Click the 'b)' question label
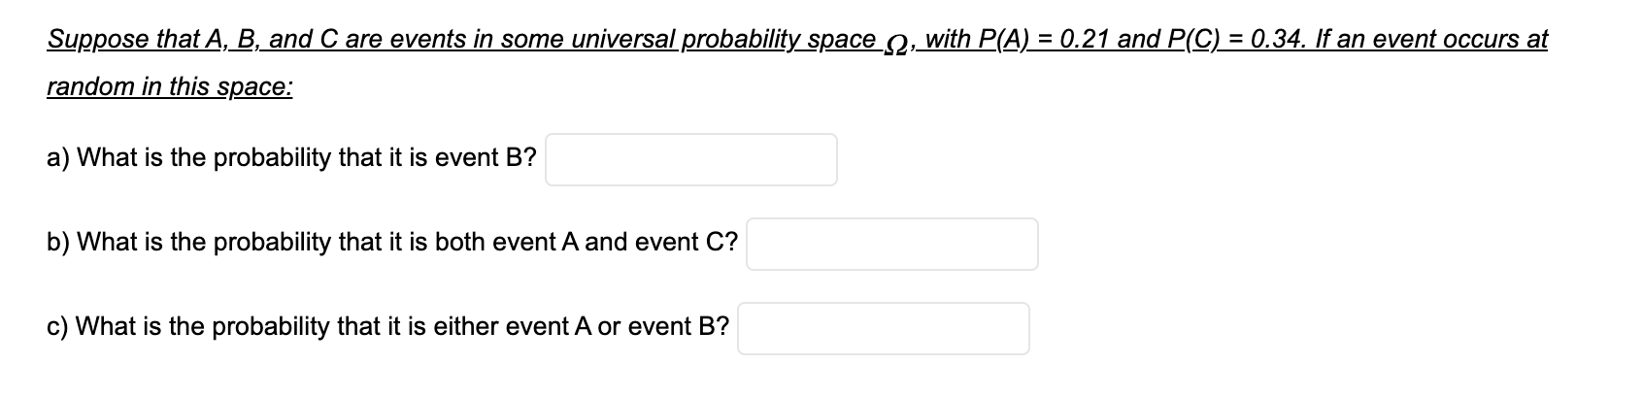 pyautogui.click(x=58, y=242)
